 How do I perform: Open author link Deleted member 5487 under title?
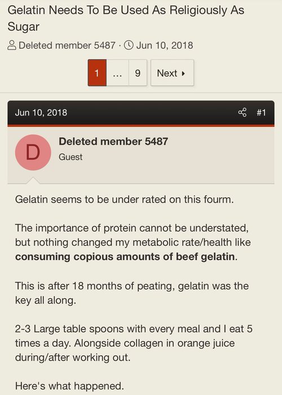pos(67,45)
